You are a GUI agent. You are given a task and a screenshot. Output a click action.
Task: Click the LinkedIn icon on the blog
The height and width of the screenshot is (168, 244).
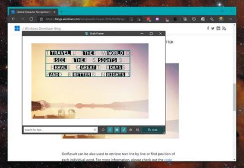[x=219, y=28]
